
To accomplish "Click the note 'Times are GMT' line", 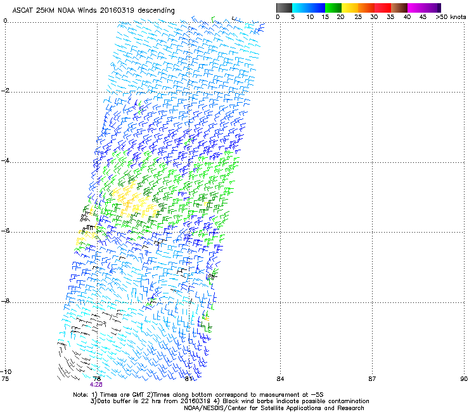I will [198, 395].
